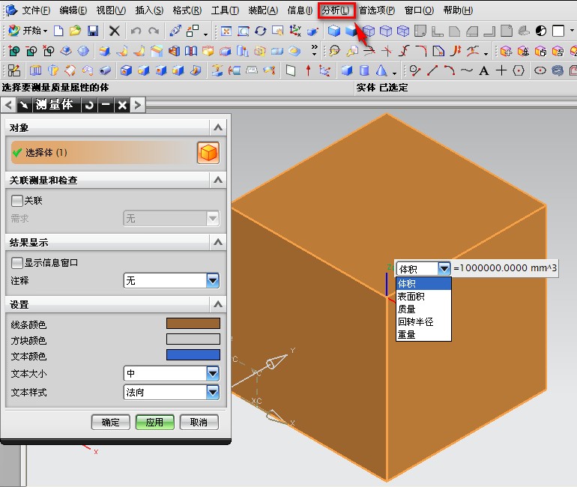Open the 分析(L) Analysis menu
The width and height of the screenshot is (577, 487).
[x=336, y=10]
